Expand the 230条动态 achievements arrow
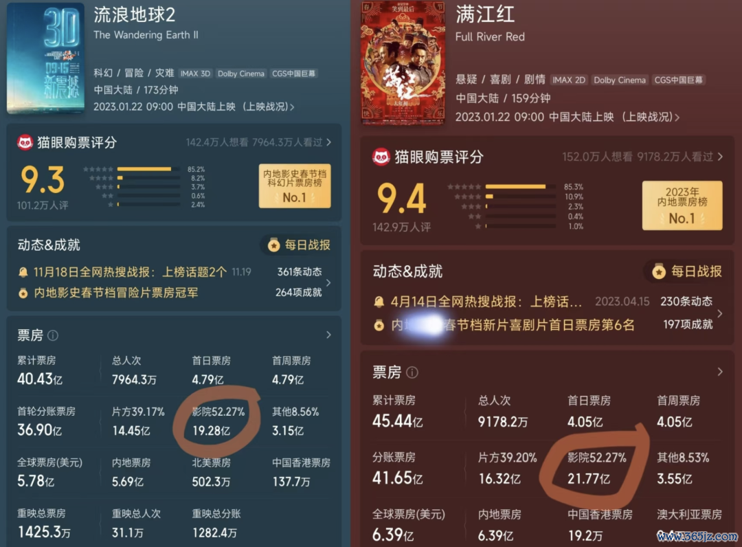The height and width of the screenshot is (547, 742). point(720,313)
